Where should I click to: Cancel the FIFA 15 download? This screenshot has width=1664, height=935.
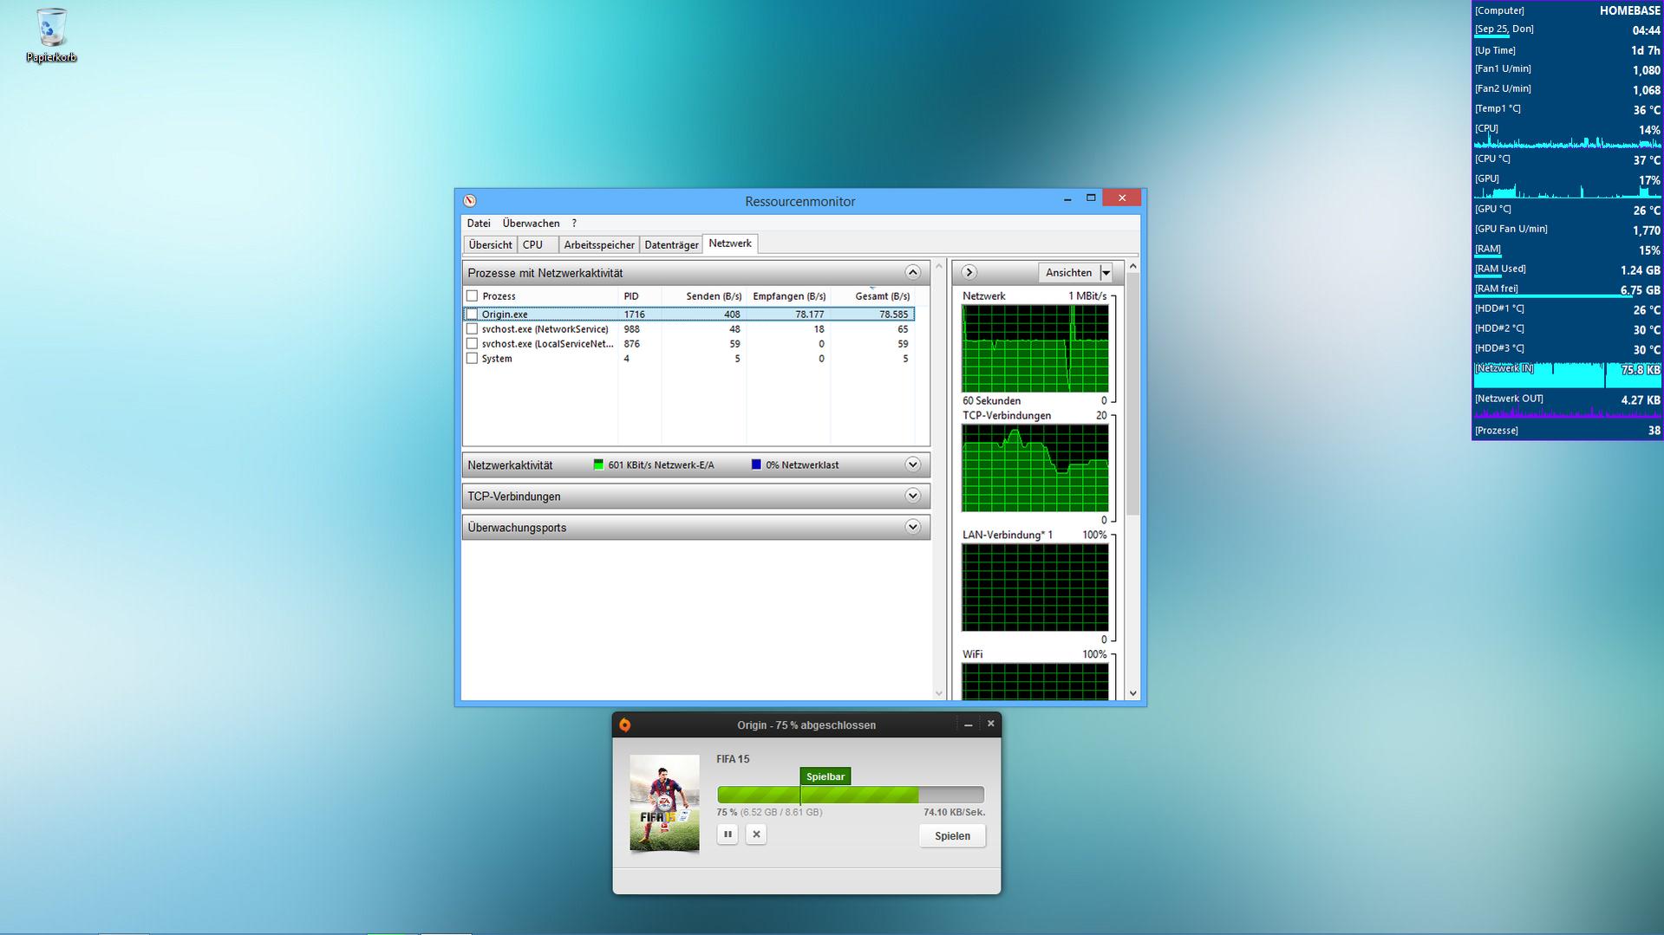click(756, 834)
